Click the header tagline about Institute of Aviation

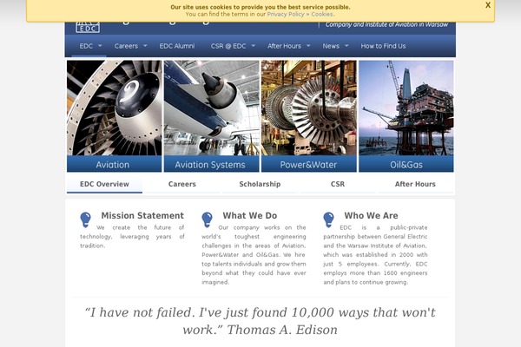[386, 24]
